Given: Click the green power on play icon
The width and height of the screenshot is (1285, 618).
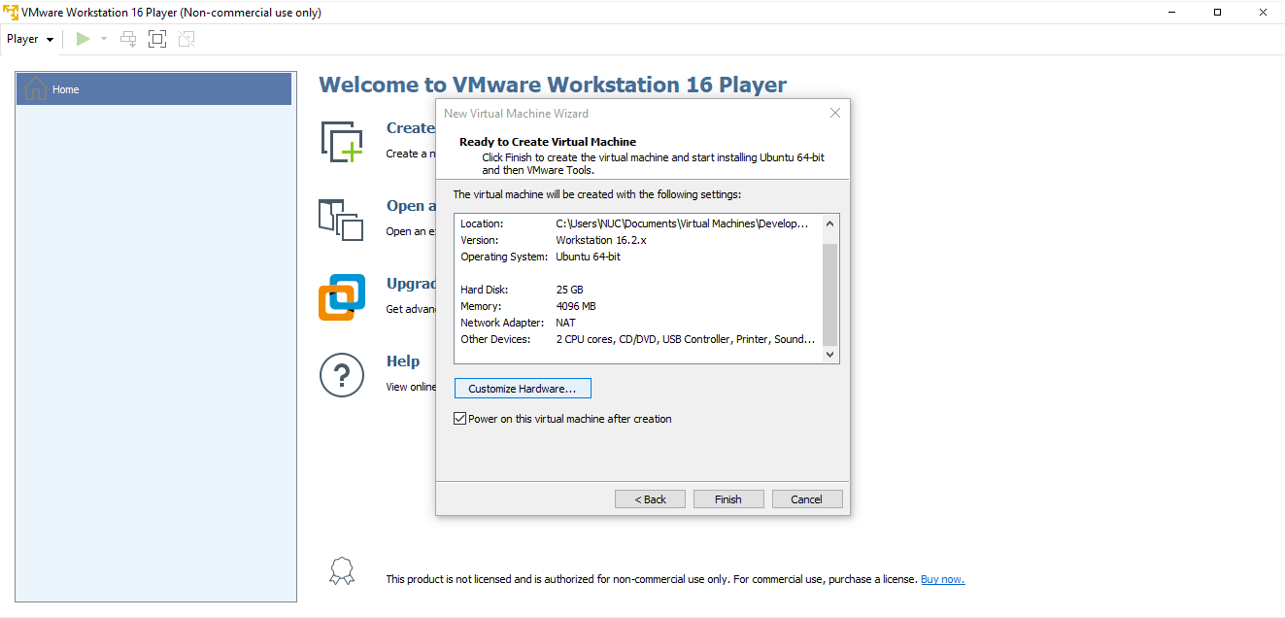Looking at the screenshot, I should (84, 39).
